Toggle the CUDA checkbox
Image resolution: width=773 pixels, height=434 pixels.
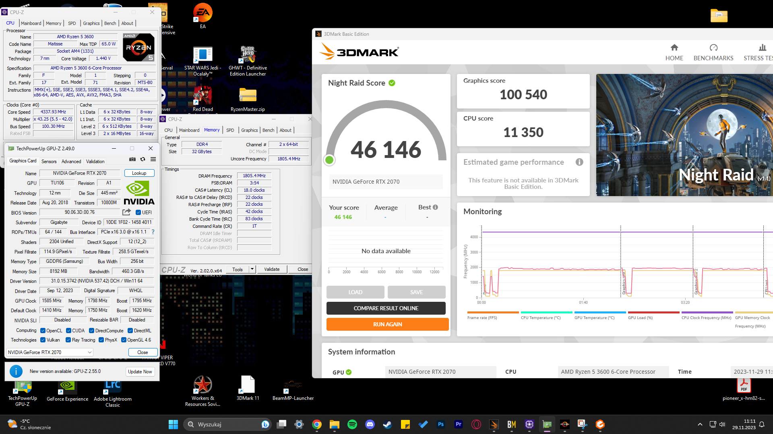pos(68,331)
